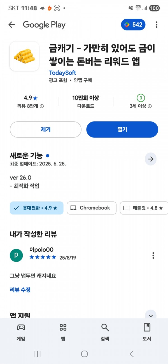Open options menu for my review
The width and height of the screenshot is (168, 364).
pyautogui.click(x=153, y=255)
